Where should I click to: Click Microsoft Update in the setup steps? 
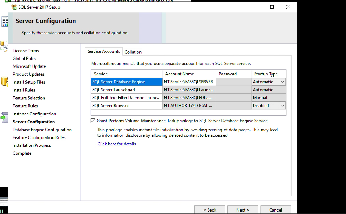click(x=29, y=66)
